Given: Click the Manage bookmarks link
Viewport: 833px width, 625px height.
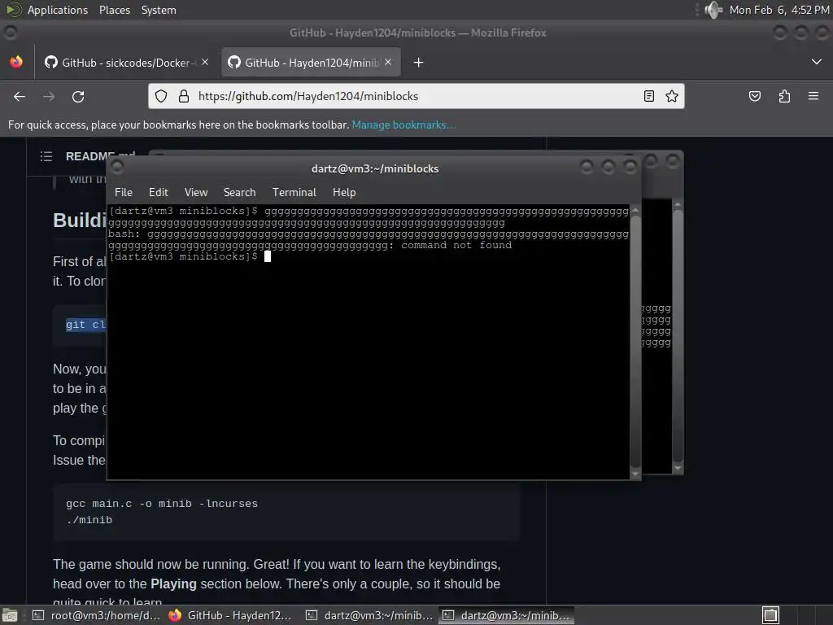Looking at the screenshot, I should pos(403,125).
